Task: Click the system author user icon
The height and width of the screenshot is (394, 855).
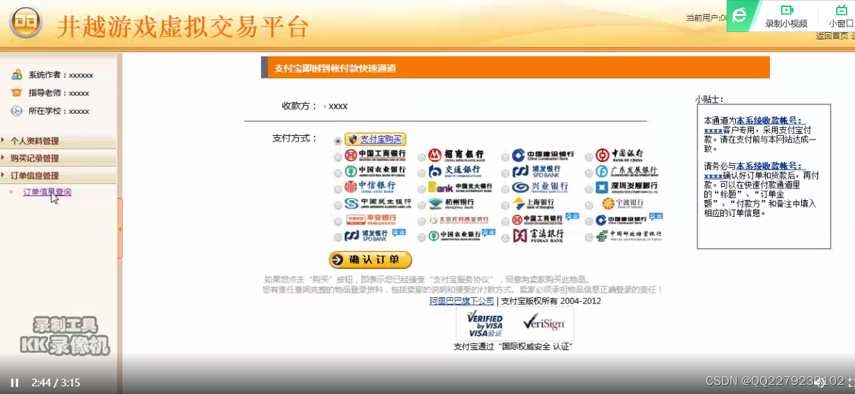Action: [x=17, y=75]
